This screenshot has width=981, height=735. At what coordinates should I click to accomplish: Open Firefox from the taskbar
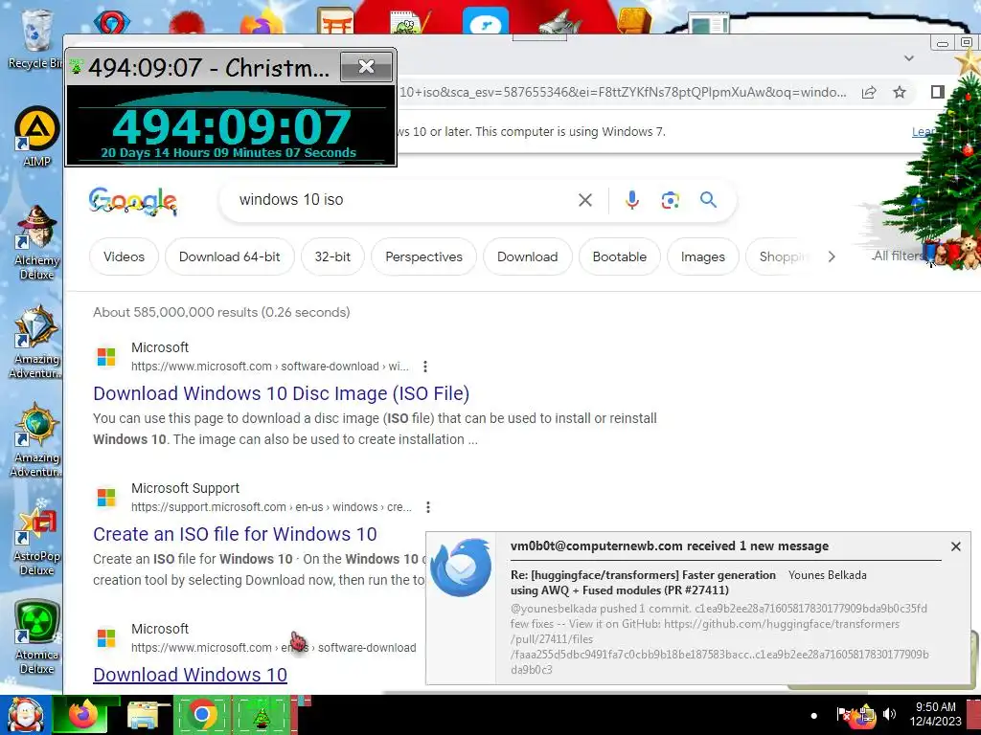[x=82, y=715]
